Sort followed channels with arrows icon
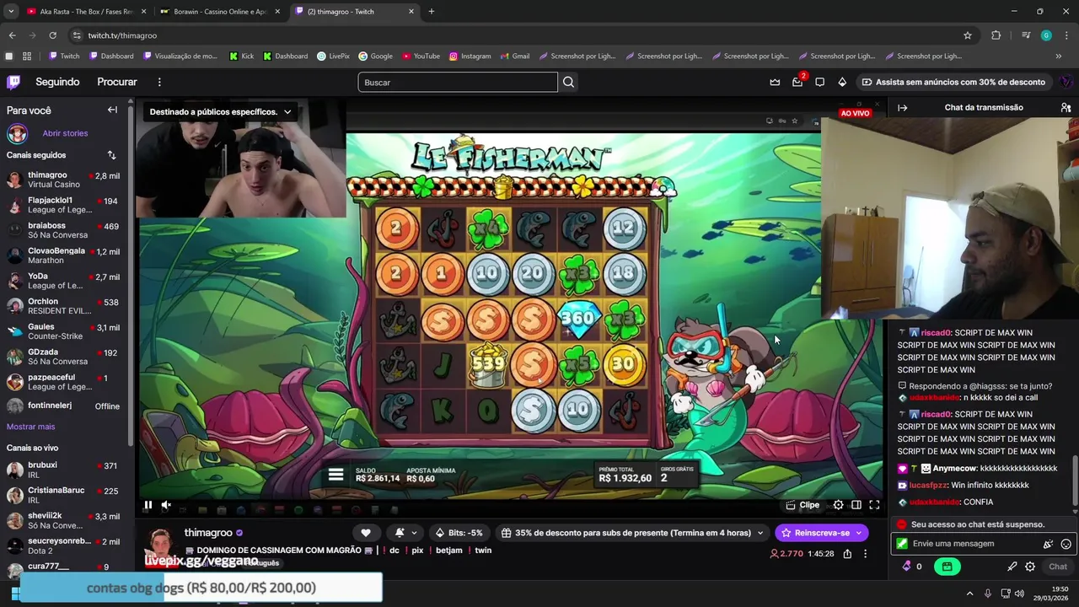Image resolution: width=1079 pixels, height=607 pixels. click(111, 155)
